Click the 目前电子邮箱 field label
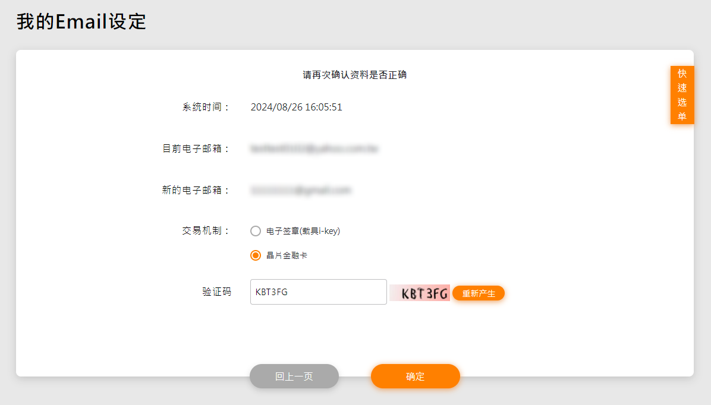This screenshot has width=711, height=405. click(196, 148)
